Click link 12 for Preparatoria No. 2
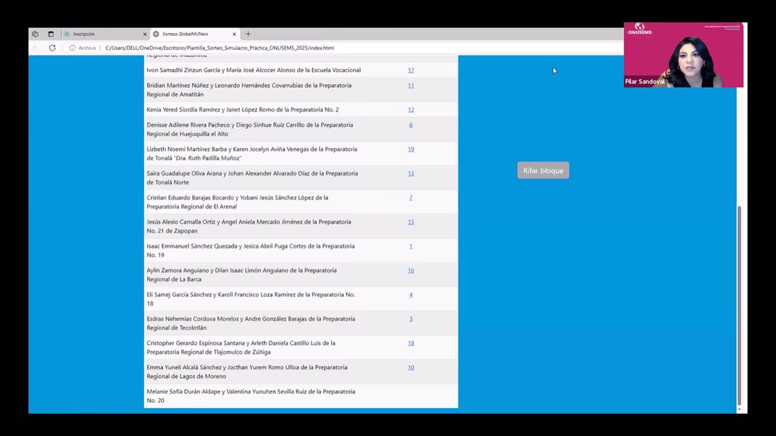The width and height of the screenshot is (776, 436). coord(410,110)
